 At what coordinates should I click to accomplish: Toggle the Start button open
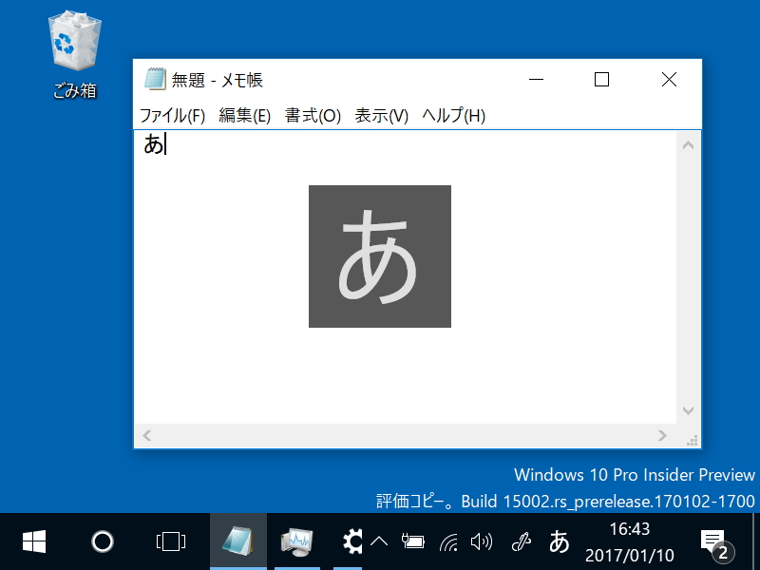(34, 541)
